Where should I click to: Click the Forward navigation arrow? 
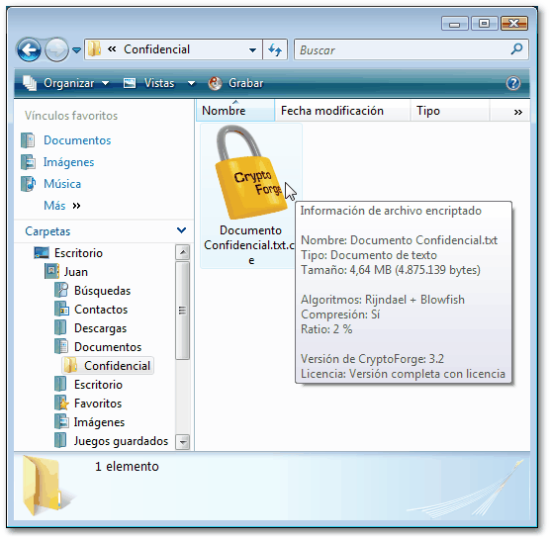point(56,50)
